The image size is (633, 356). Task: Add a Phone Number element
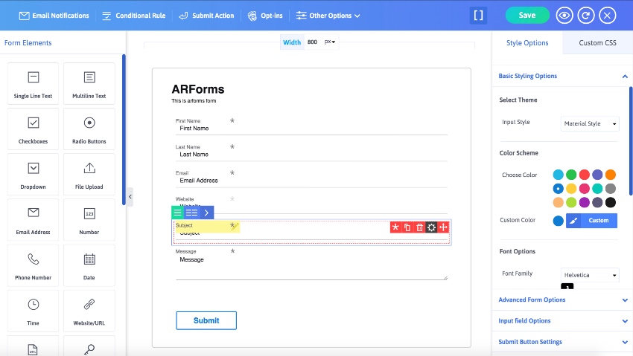point(33,266)
